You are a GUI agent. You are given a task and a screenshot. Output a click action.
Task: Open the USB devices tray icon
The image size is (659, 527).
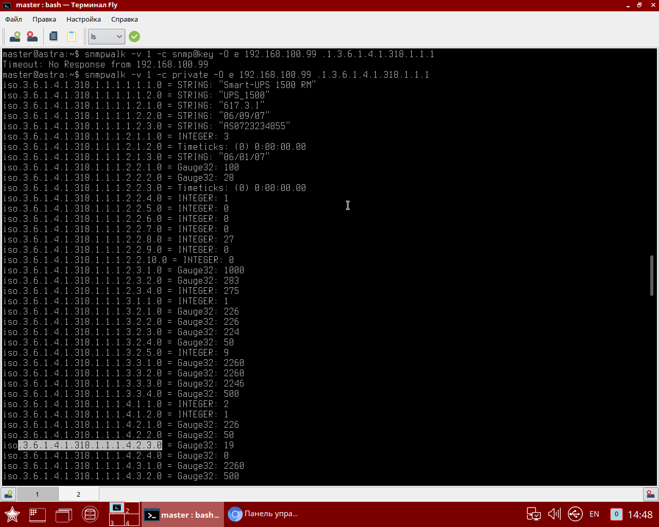click(575, 514)
